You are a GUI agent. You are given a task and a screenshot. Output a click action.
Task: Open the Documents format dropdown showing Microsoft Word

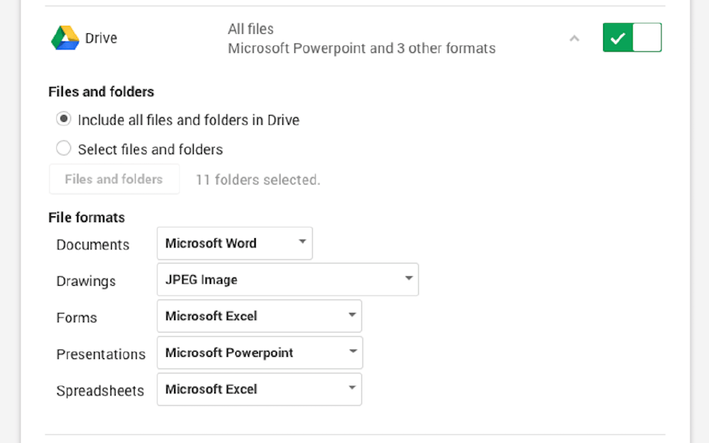pos(235,243)
